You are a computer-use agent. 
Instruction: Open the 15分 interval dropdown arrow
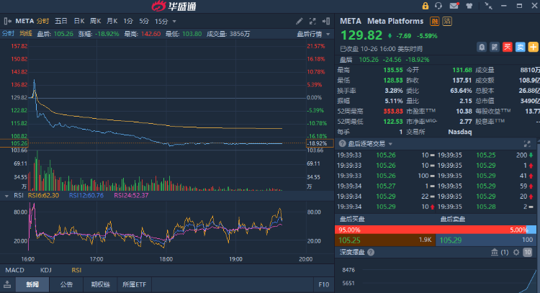click(174, 22)
